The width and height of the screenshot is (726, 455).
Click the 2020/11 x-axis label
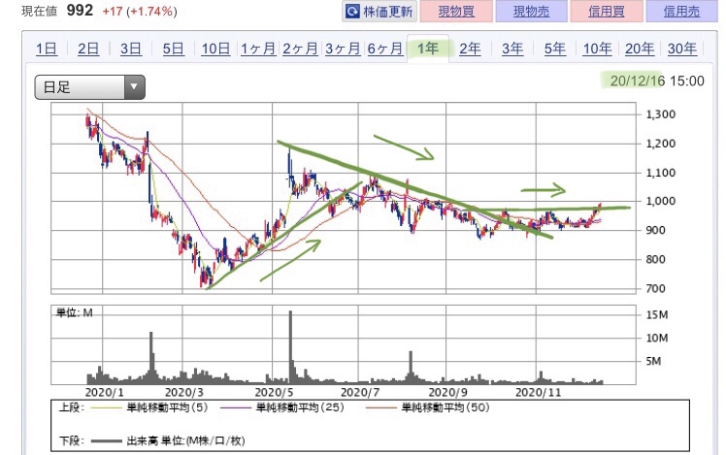tap(538, 393)
